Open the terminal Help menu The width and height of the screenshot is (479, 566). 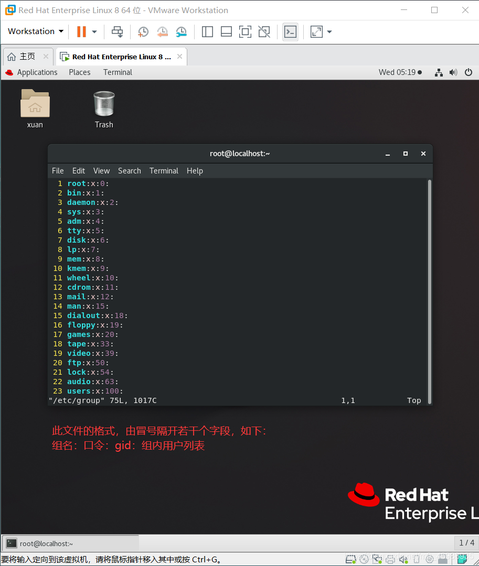coord(195,171)
